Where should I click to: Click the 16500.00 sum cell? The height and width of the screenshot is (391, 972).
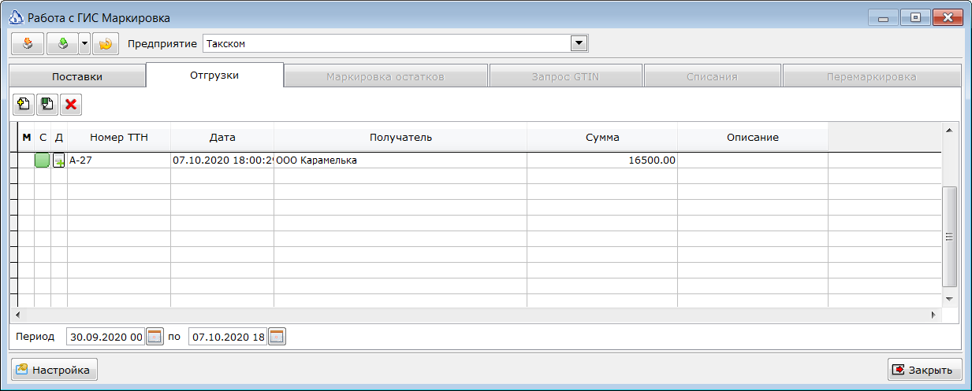tap(602, 160)
